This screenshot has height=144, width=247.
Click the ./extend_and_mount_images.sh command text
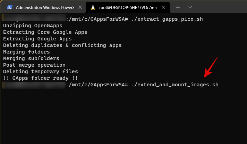coord(175,85)
